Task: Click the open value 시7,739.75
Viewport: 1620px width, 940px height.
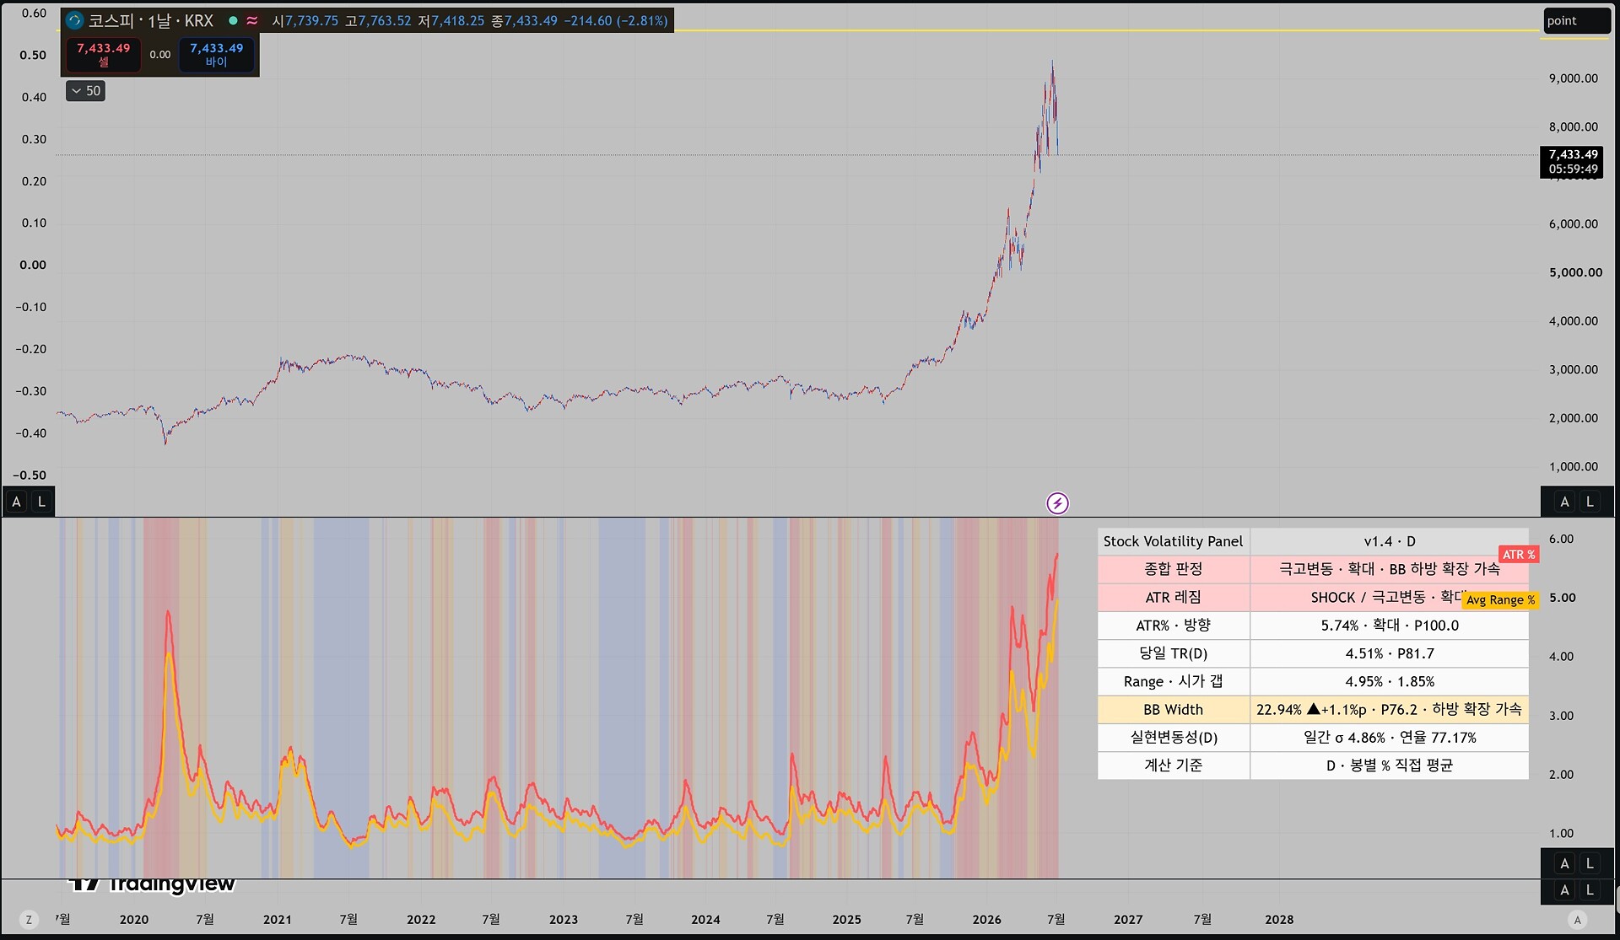Action: coord(305,21)
